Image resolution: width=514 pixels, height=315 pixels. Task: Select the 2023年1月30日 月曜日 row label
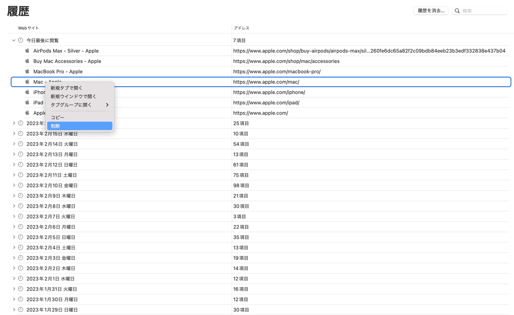click(x=52, y=299)
